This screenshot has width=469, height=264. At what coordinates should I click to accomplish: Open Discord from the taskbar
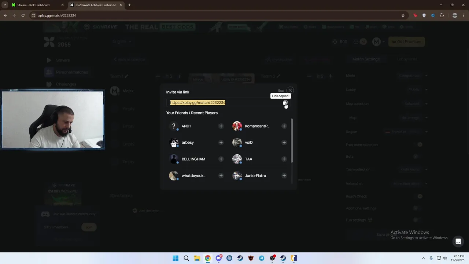(x=219, y=258)
